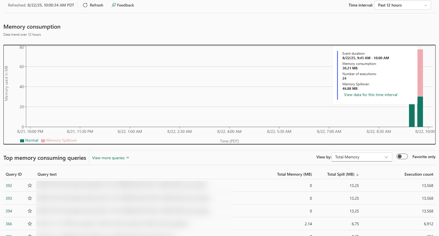Open View data for this time interval

pos(370,95)
